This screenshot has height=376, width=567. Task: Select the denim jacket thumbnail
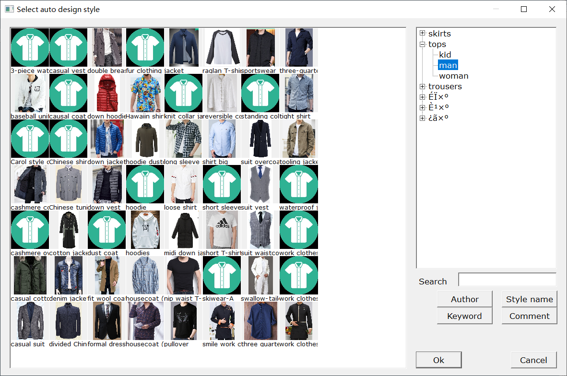[x=68, y=275]
